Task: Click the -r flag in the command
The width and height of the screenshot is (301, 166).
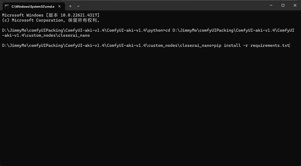Action: point(245,46)
